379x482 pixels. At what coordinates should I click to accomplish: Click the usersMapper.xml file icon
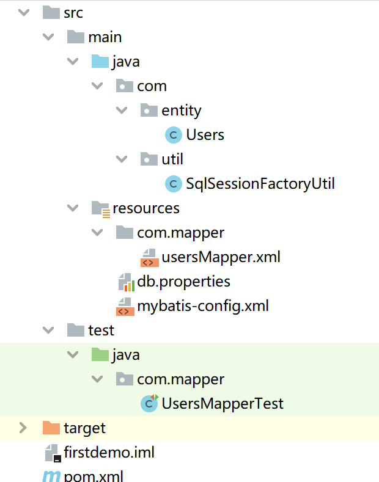149,257
